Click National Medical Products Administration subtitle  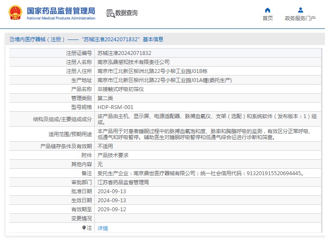pyautogui.click(x=61, y=18)
